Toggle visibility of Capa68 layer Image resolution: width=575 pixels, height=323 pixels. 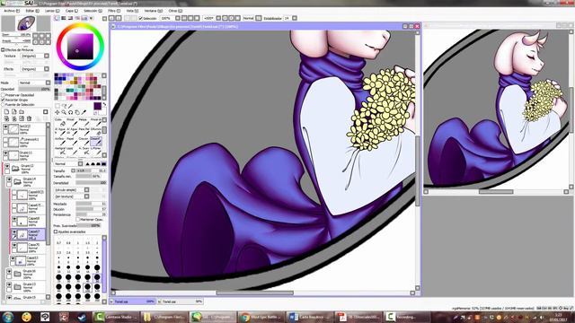coord(14,219)
